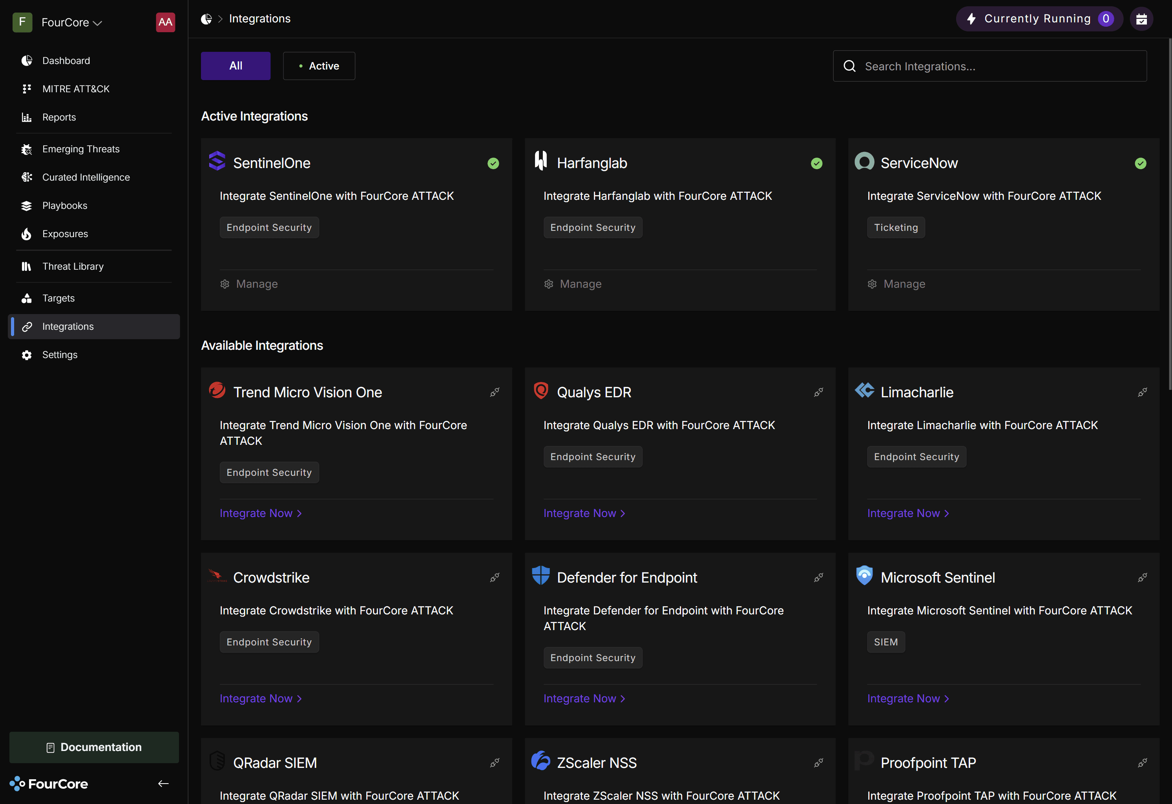Click the Qualys EDR plug icon
The height and width of the screenshot is (804, 1172).
(x=818, y=392)
